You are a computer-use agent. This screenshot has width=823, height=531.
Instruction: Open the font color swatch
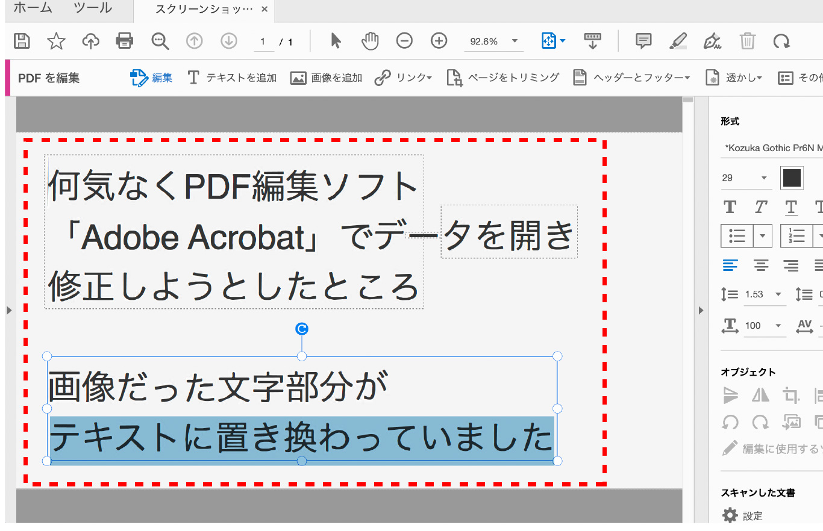792,178
